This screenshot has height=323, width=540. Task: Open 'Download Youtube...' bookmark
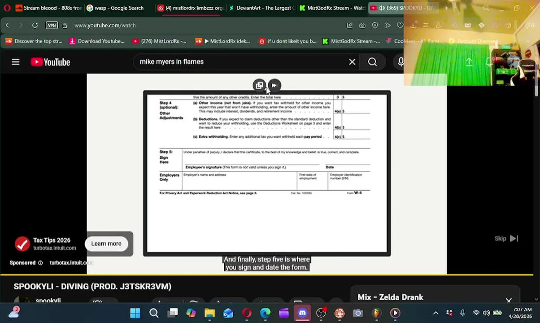(97, 41)
